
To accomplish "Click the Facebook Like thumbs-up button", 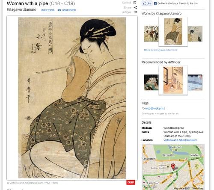I will pos(147,3).
